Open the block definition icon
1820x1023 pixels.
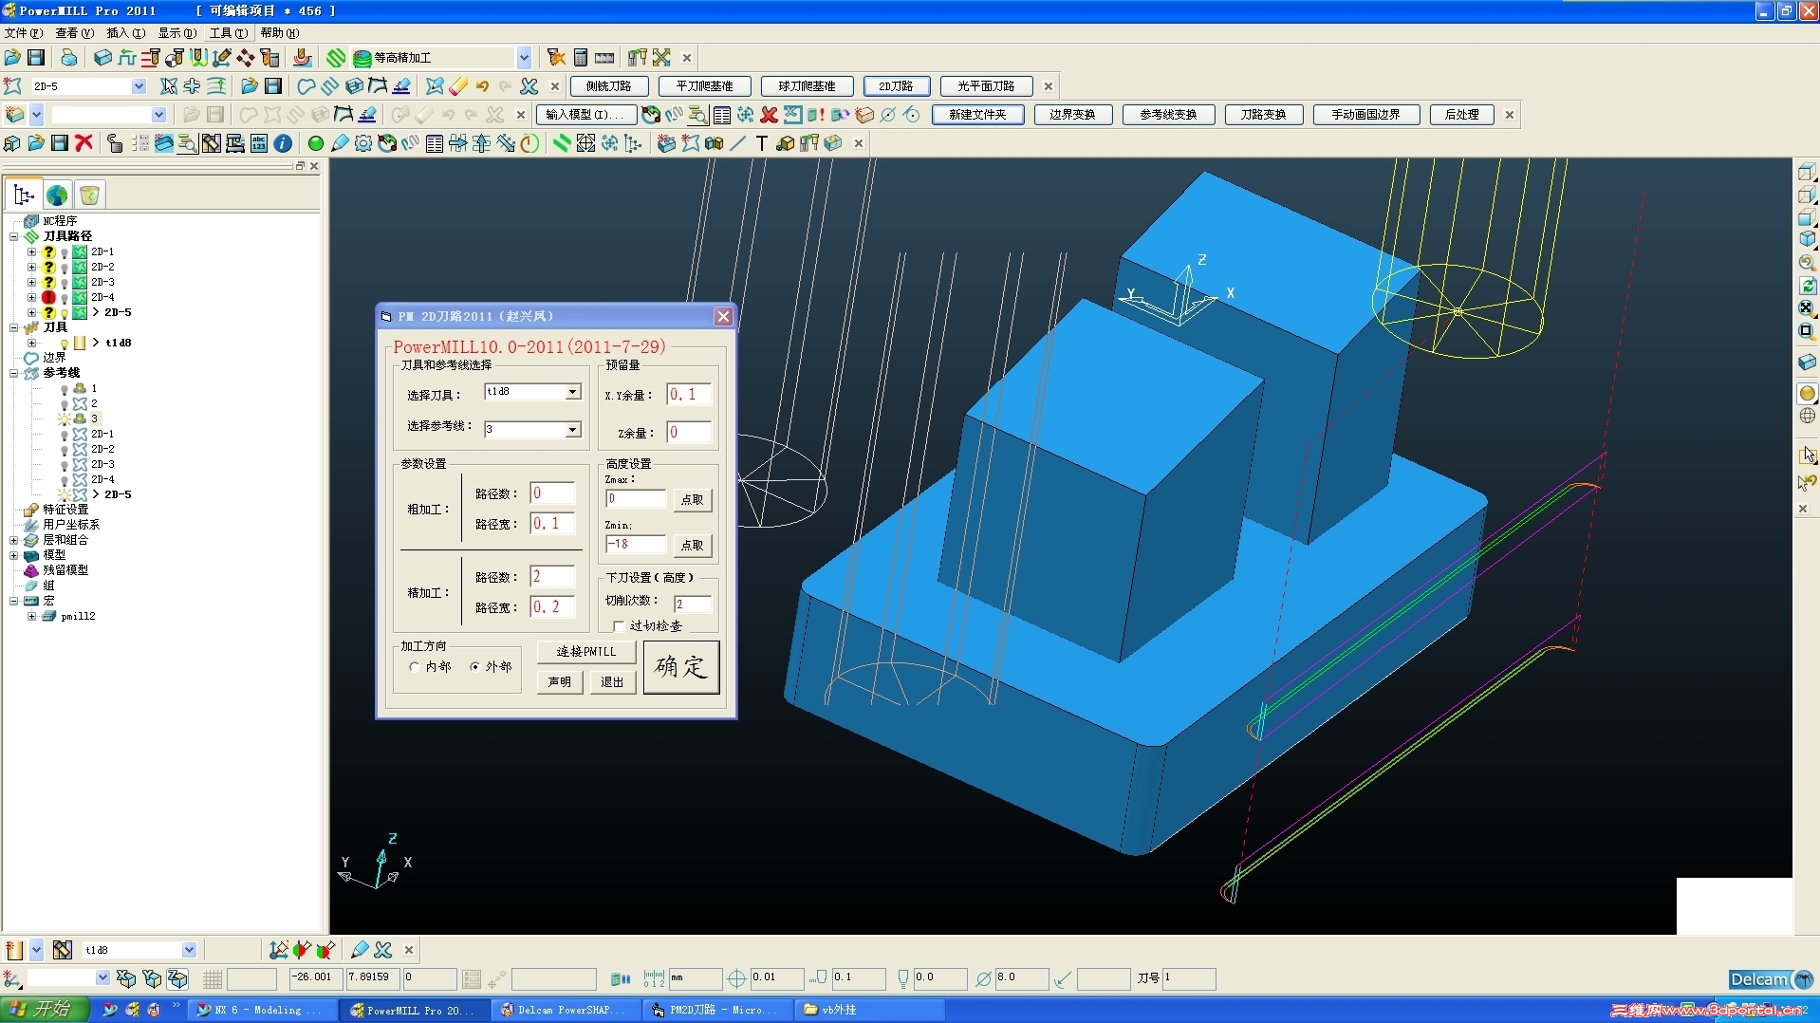pyautogui.click(x=102, y=58)
